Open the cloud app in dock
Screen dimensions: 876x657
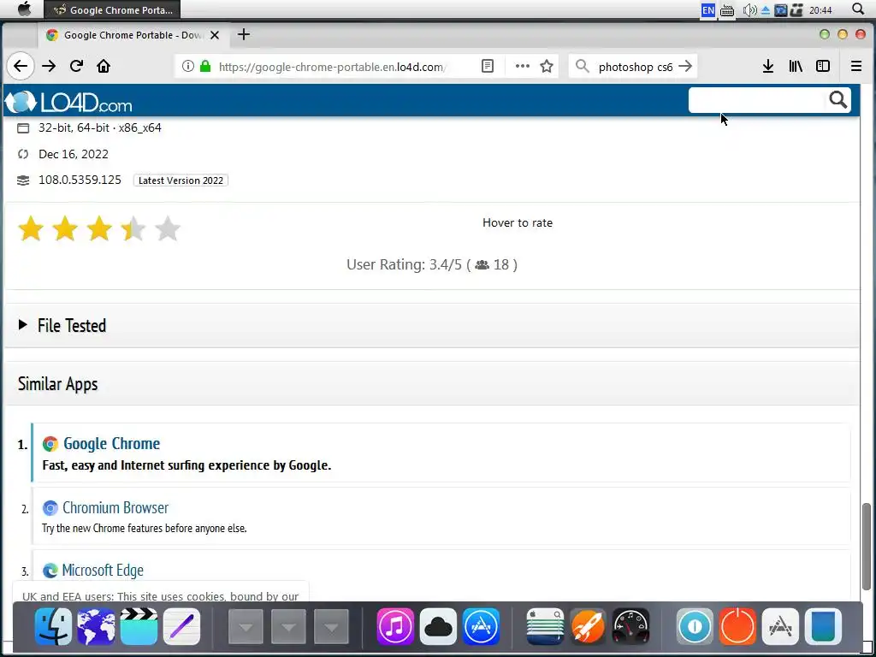438,626
